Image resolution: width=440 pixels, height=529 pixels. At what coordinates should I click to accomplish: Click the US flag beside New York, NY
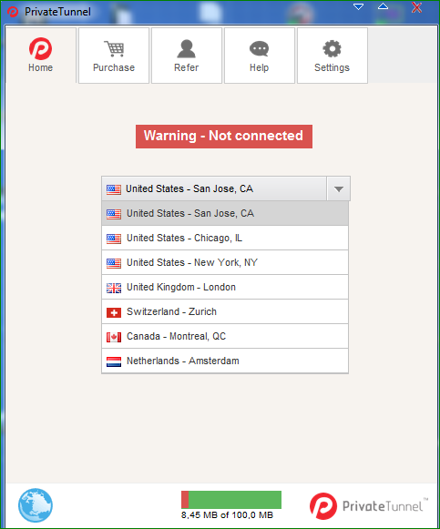(x=114, y=263)
